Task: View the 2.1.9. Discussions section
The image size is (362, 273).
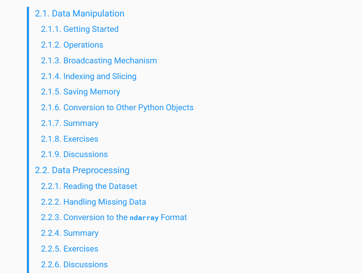Action: pos(74,155)
